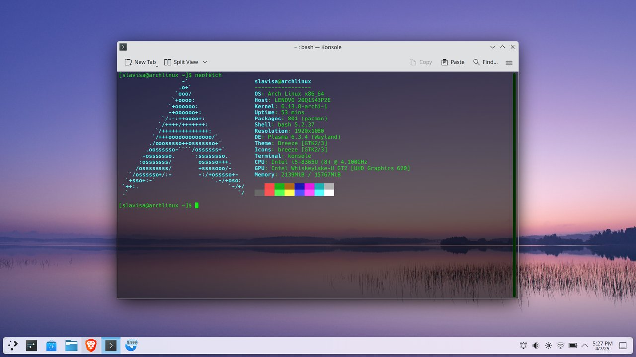Image resolution: width=636 pixels, height=357 pixels.
Task: Open the battery tray icon
Action: click(573, 345)
